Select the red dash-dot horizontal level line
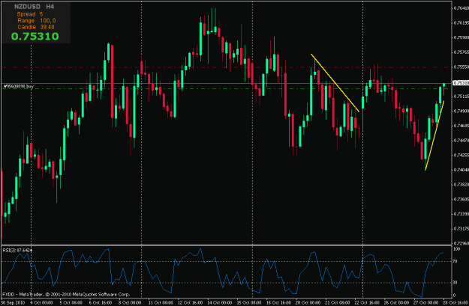Screen dimensions: 469x306 click(226, 67)
